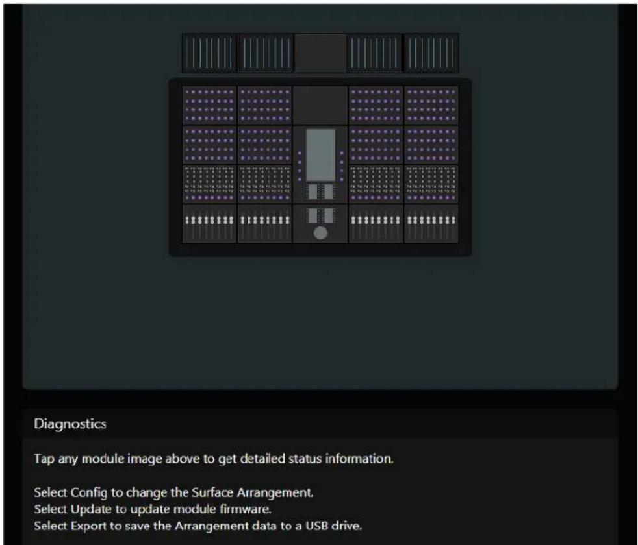Select fader module in second column
Viewport: 638px width, 545px height.
click(x=265, y=224)
